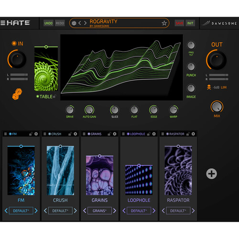Open LOOPHOLE module settings gear
This screenshot has width=239, height=239.
tap(154, 134)
